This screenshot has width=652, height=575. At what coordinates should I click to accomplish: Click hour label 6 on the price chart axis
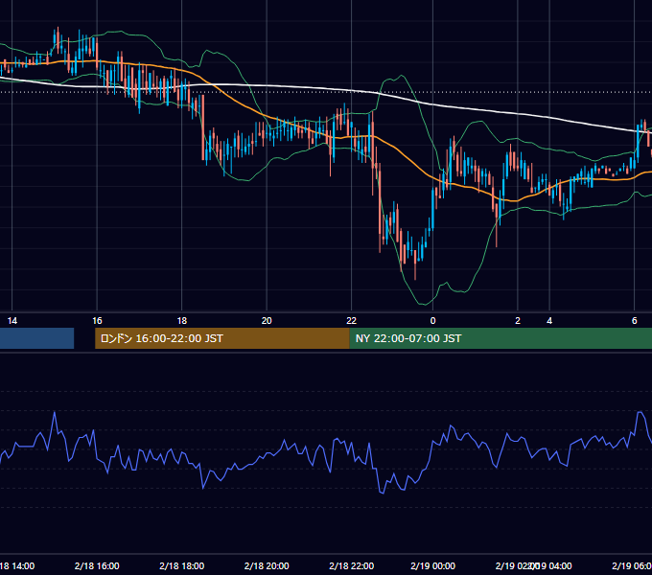pyautogui.click(x=634, y=321)
